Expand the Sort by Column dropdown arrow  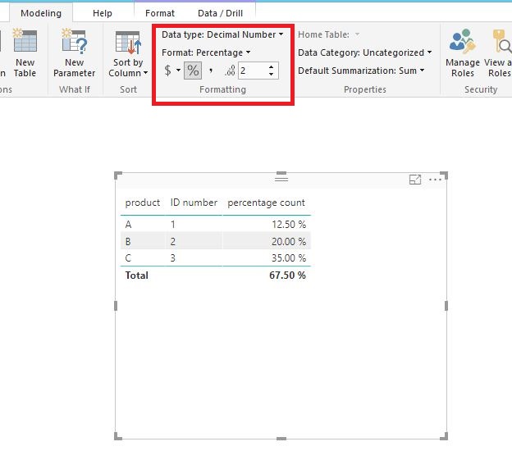(145, 73)
